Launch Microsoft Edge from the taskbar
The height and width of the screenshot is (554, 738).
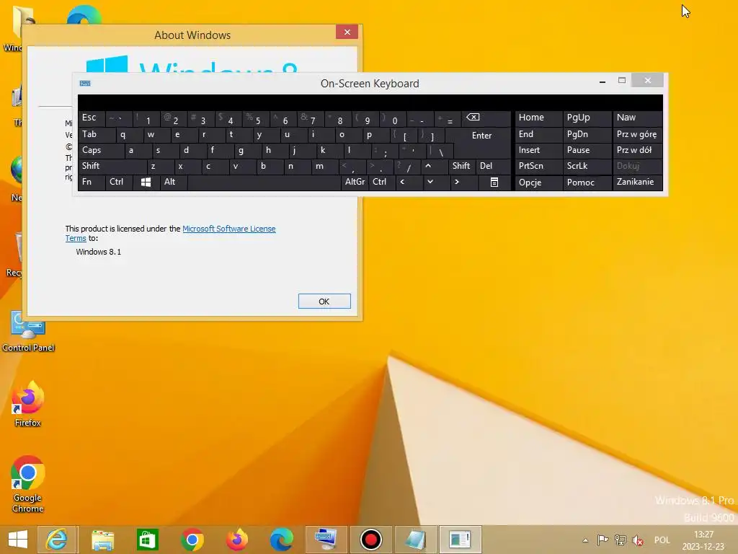coord(282,540)
